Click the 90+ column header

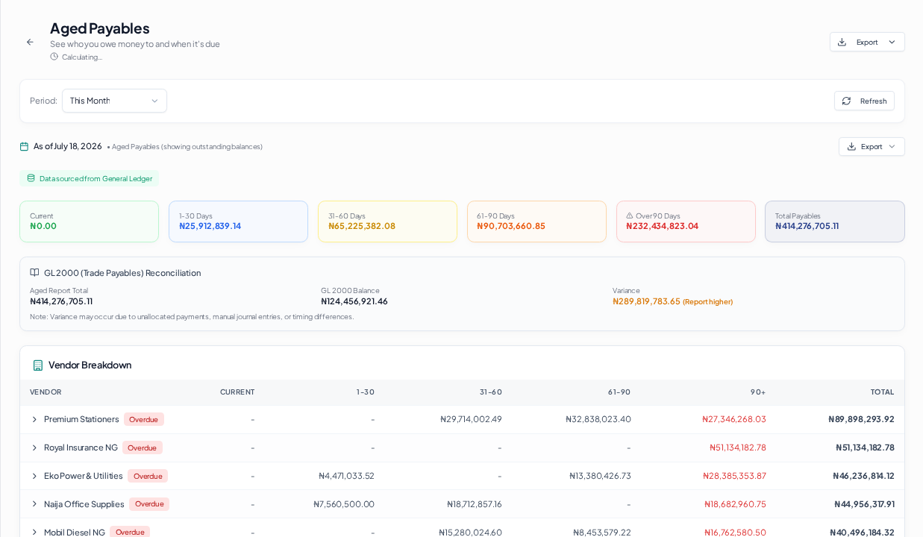(x=758, y=392)
